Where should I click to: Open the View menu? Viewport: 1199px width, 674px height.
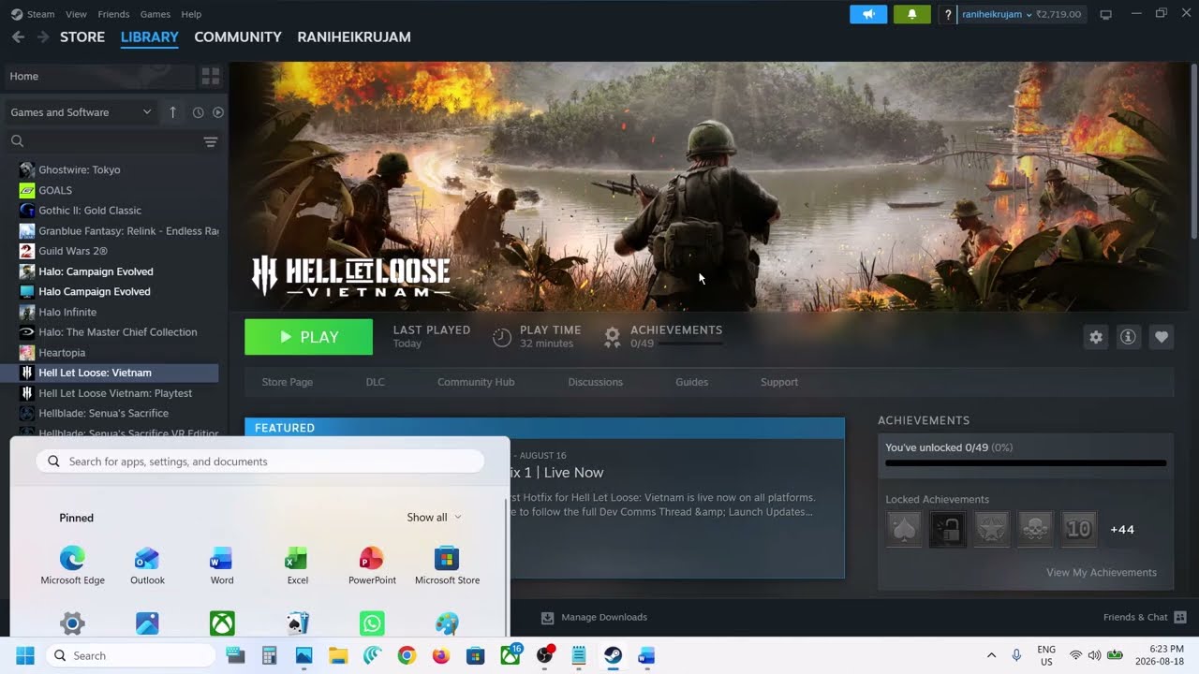(x=77, y=14)
